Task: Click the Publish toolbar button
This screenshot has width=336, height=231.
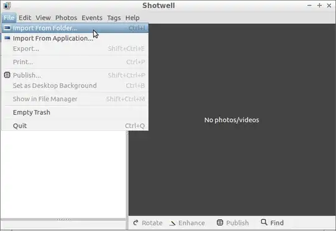Action: (x=233, y=223)
